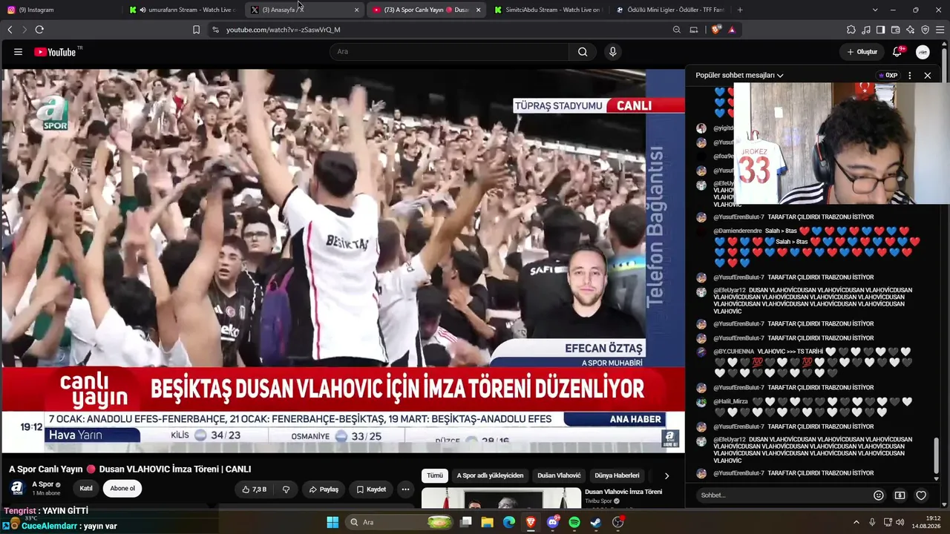Click the browser address bar URL
Image resolution: width=950 pixels, height=534 pixels.
284,30
